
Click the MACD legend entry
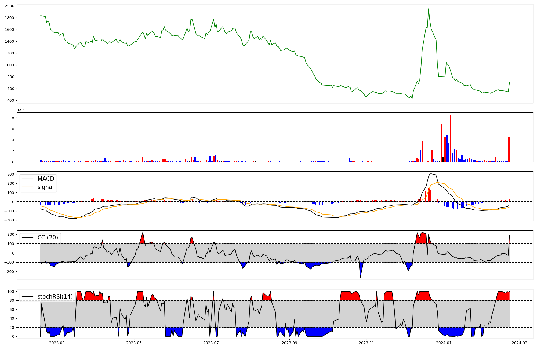coord(46,179)
